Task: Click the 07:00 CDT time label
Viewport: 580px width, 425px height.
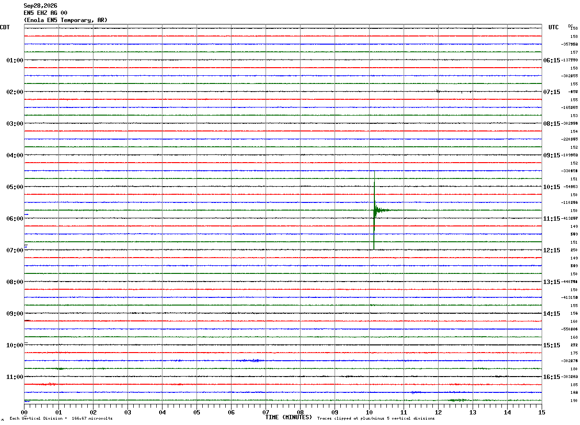Action: click(15, 250)
